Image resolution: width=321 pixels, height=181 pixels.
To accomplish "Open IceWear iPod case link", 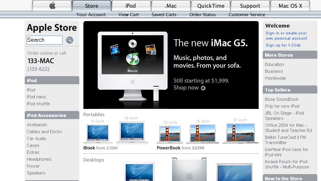I will pyautogui.click(x=287, y=152).
